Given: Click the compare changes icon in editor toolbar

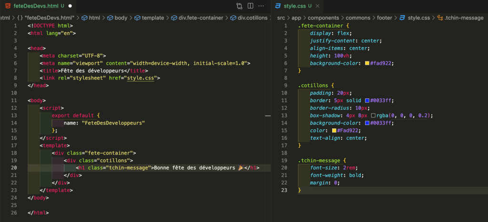Looking at the screenshot, I should pyautogui.click(x=239, y=6).
